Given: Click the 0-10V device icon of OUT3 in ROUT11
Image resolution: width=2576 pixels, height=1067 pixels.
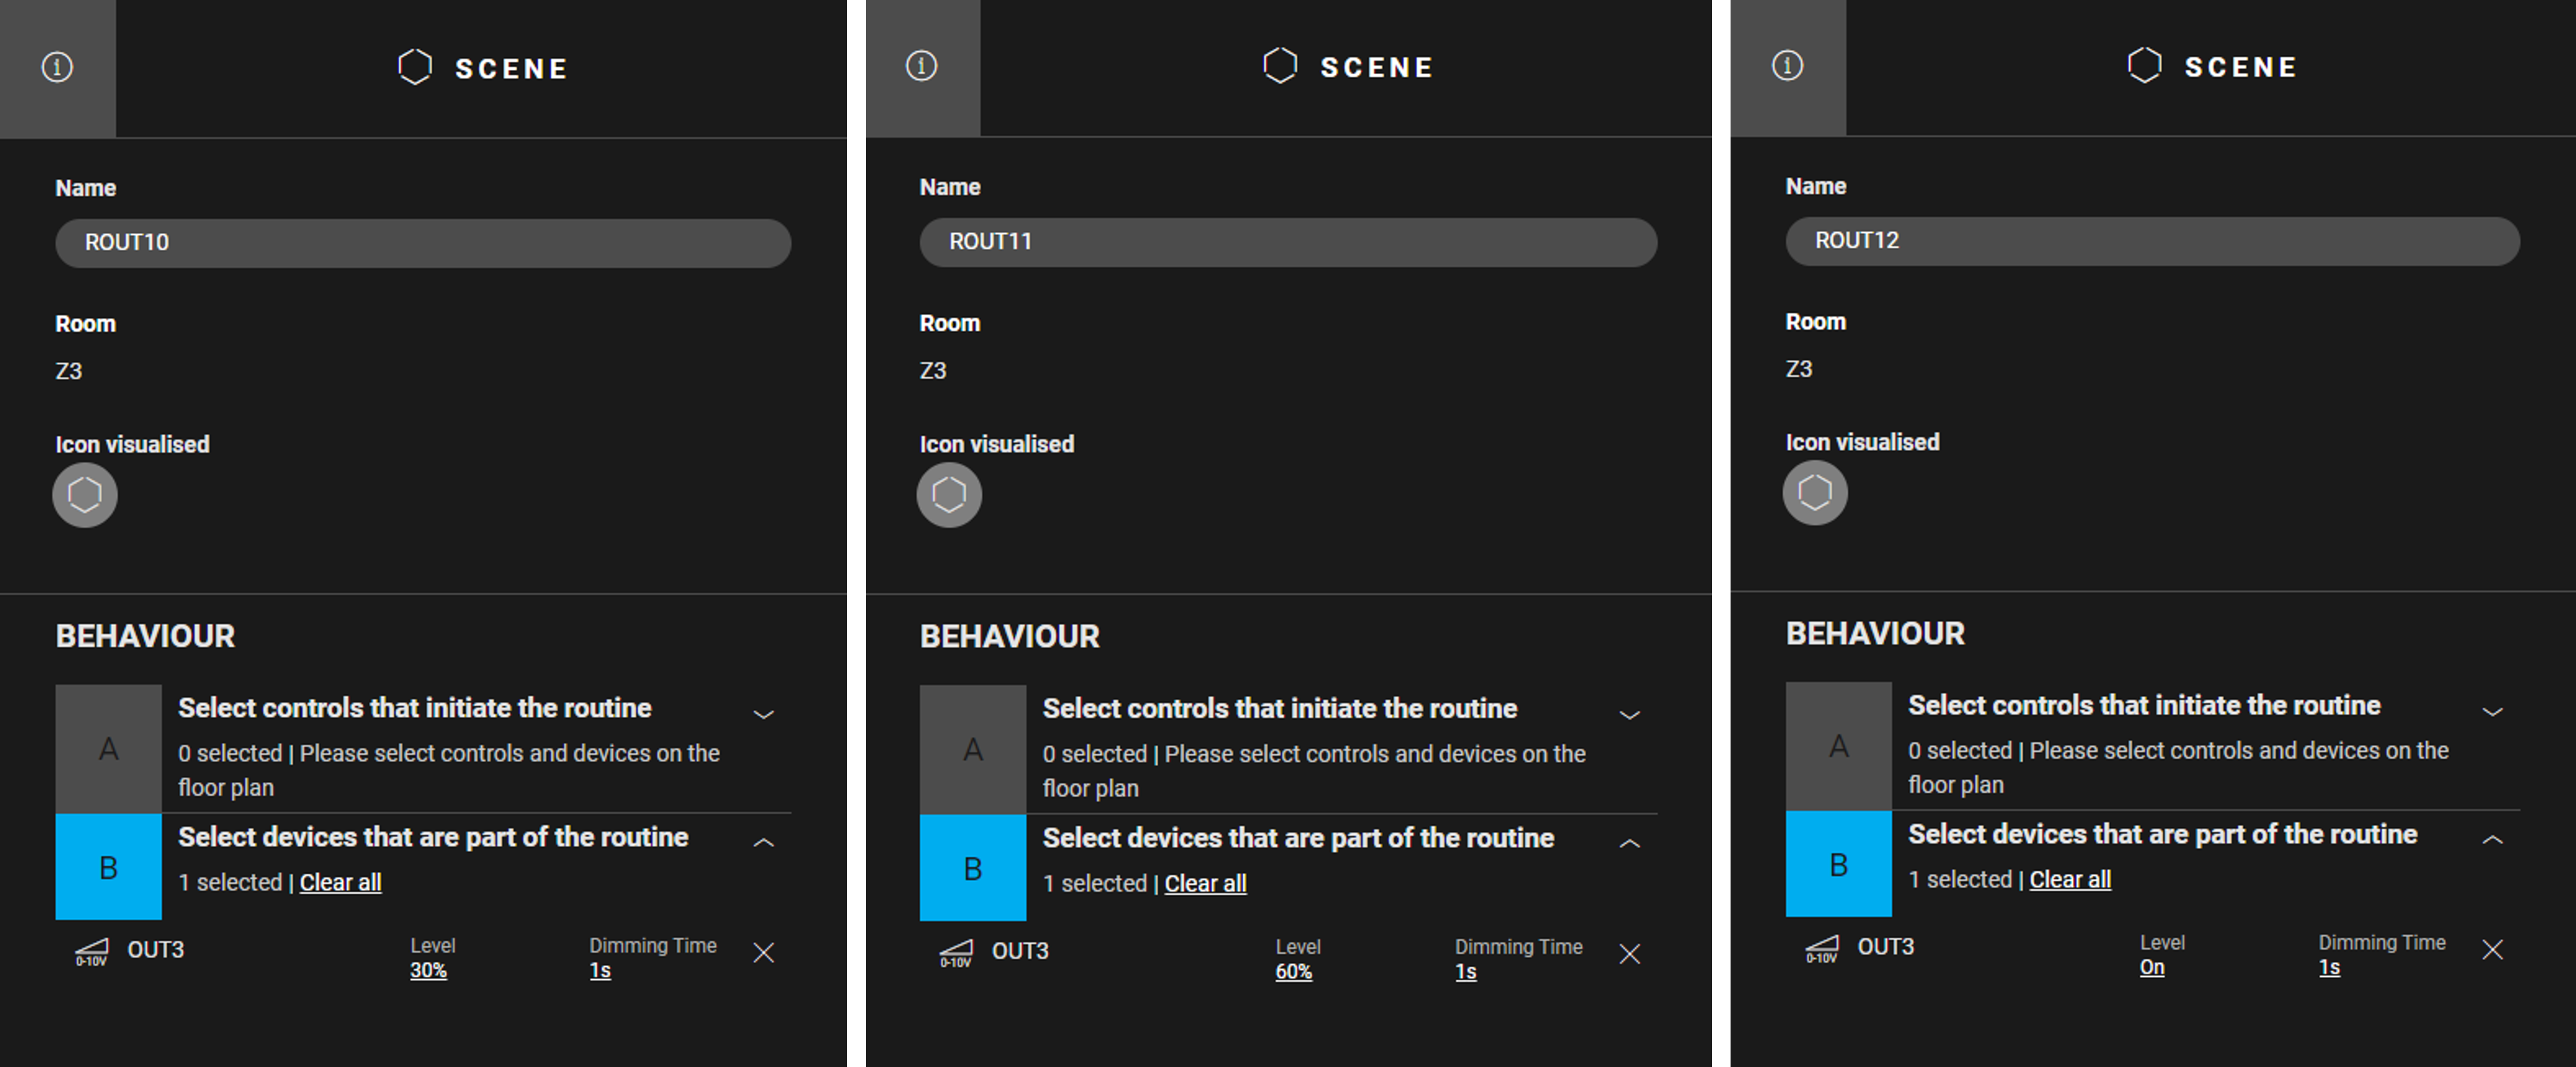Looking at the screenshot, I should click(x=956, y=953).
